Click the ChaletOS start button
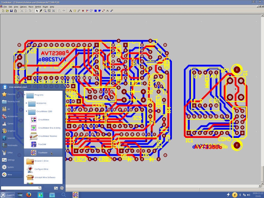Viewport: 264px width, 198px height. pyautogui.click(x=8, y=195)
